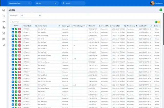The height and width of the screenshot is (108, 164).
Task: Open the GATE02 gate dropdown
Action: click(x=46, y=3)
